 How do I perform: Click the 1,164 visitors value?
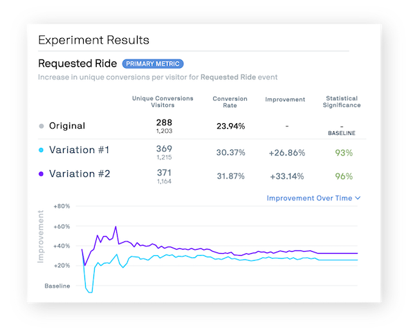tap(164, 181)
